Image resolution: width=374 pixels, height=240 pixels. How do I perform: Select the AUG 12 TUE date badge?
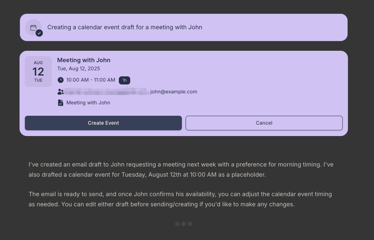[x=38, y=71]
